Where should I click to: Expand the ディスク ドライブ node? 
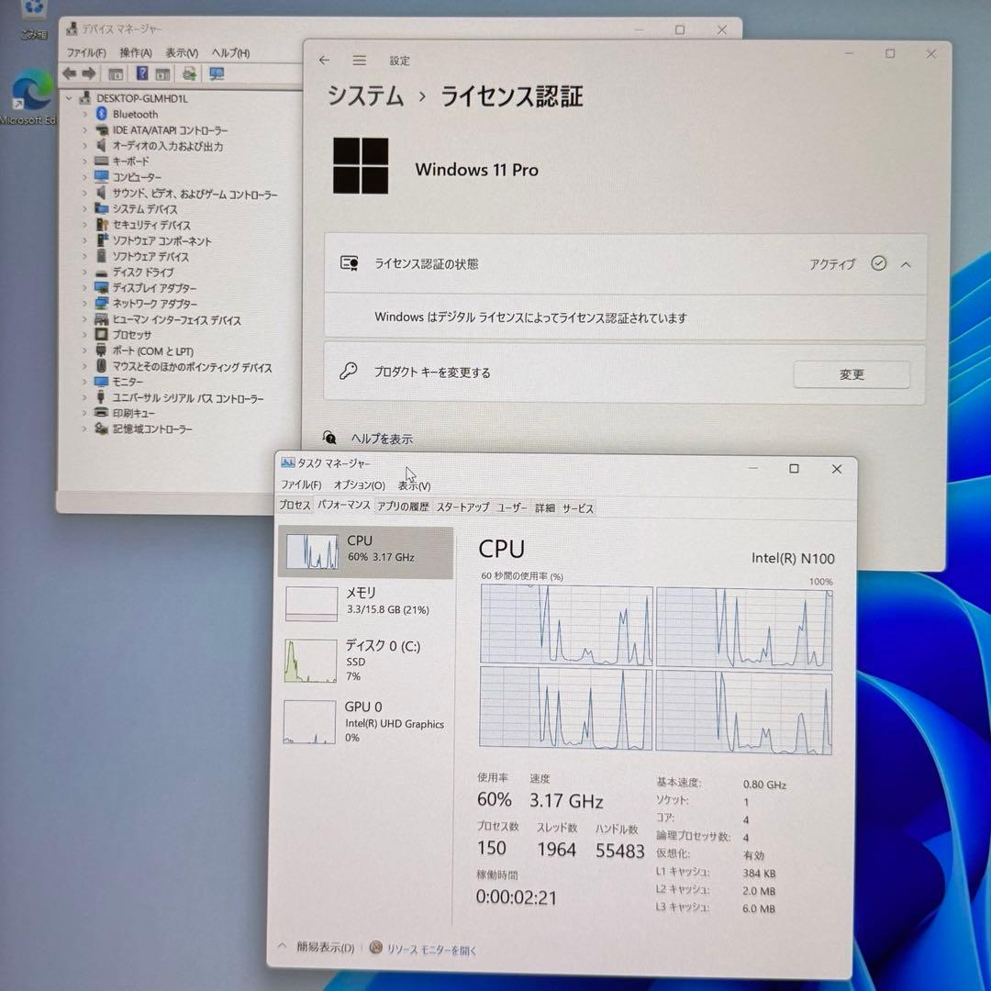(x=84, y=273)
